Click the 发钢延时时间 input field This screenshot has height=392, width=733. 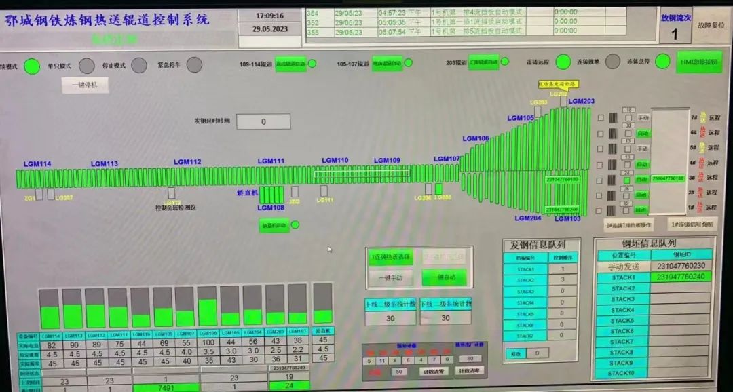(x=263, y=121)
